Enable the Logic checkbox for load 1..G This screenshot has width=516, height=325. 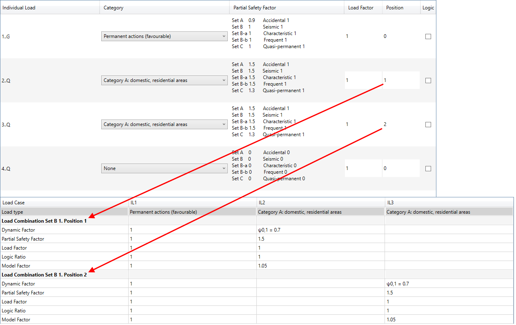point(428,36)
